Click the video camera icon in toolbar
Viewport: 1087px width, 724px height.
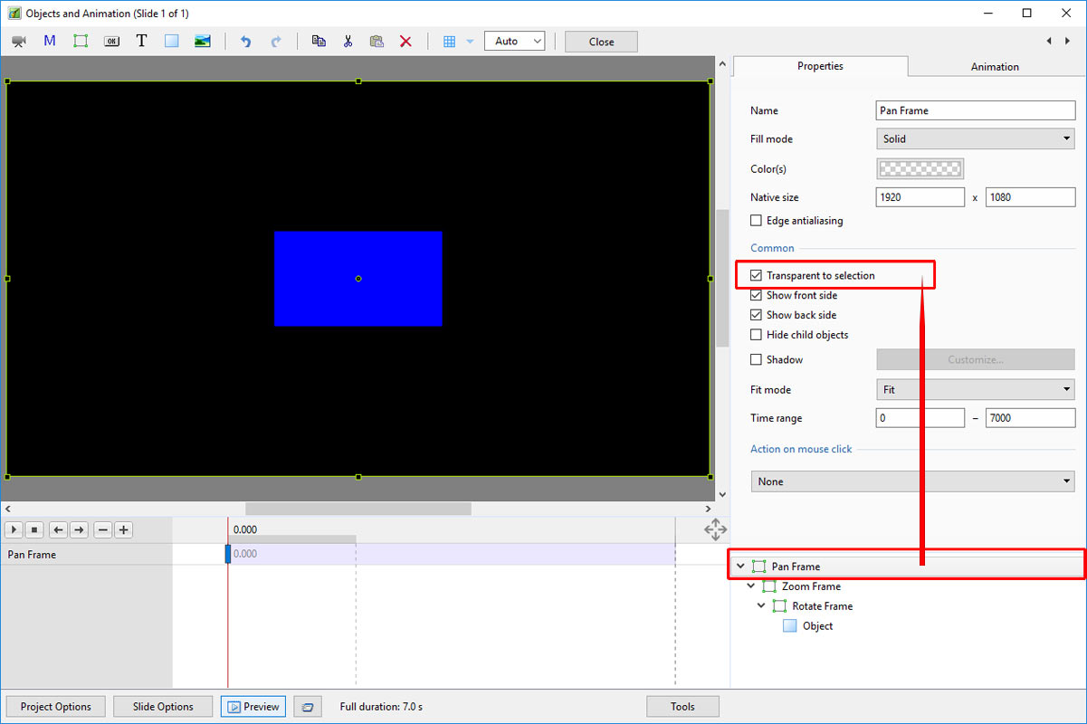(19, 42)
